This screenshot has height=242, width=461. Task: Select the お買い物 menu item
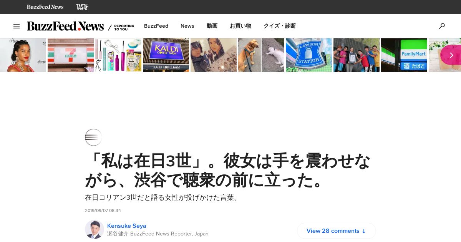click(240, 26)
